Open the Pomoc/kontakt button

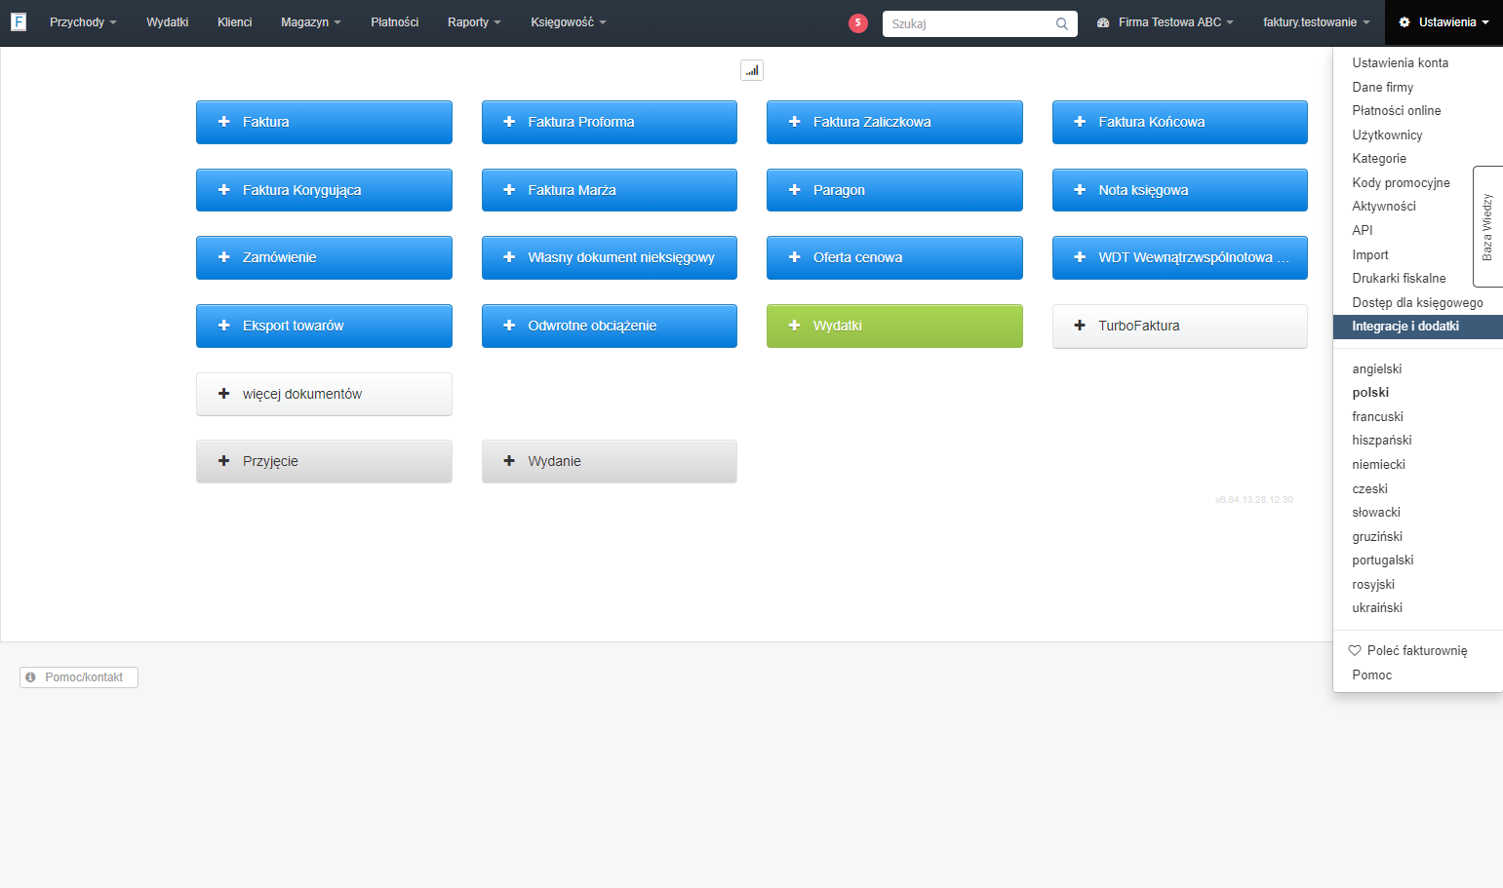(x=79, y=677)
